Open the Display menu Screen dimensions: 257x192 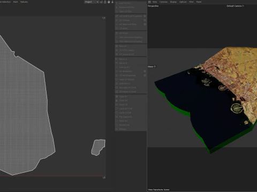[x=173, y=2]
